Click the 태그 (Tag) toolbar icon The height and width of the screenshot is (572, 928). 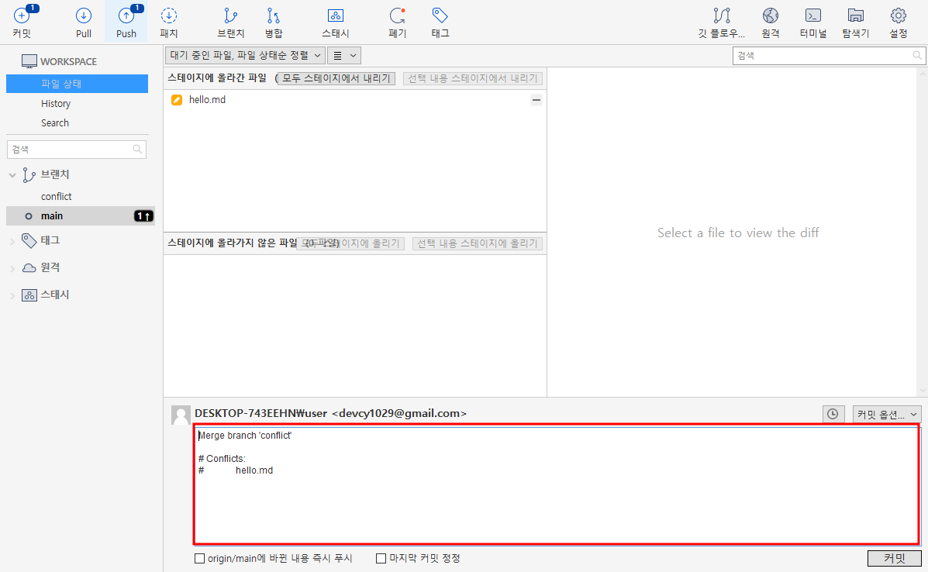click(x=440, y=16)
